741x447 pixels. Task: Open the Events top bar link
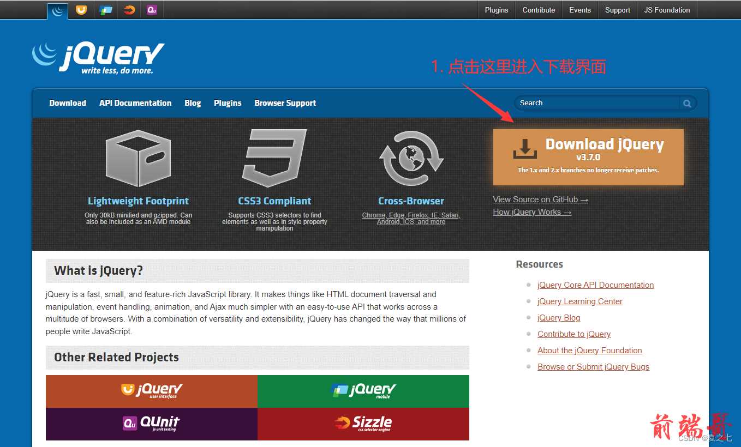[580, 10]
